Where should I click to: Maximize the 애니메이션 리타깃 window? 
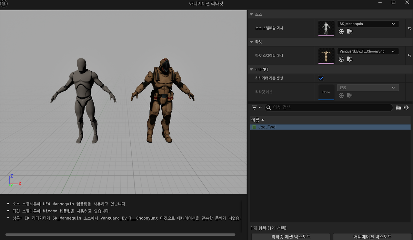(x=394, y=3)
